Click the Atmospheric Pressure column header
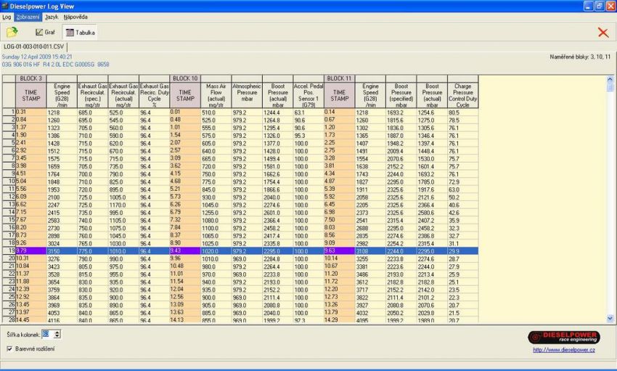Viewport: 617px width, 371px height. coord(247,95)
